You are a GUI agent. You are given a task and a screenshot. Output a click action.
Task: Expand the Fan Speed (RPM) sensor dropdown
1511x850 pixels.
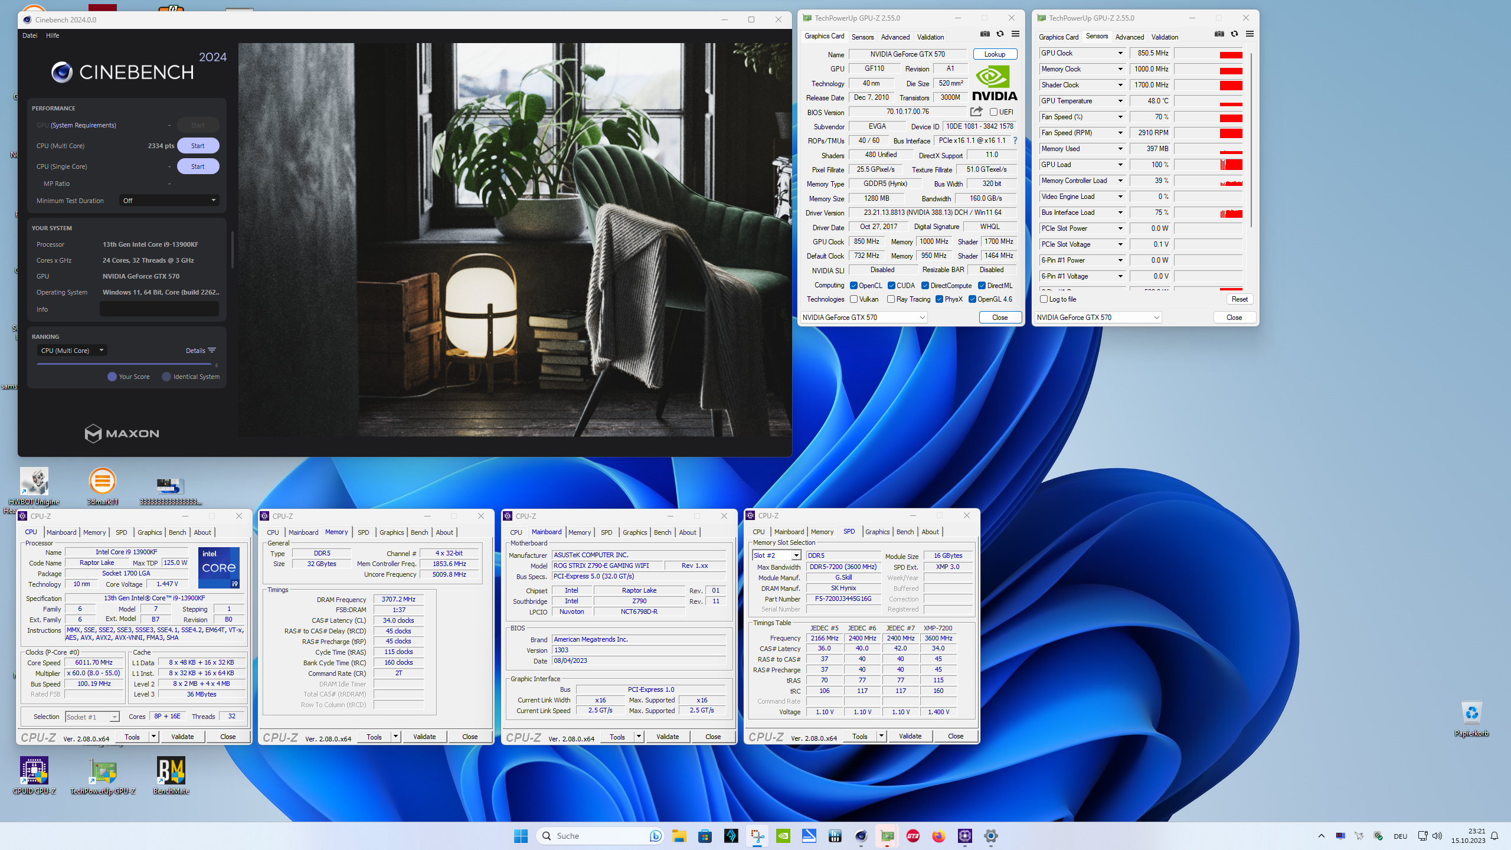(1120, 133)
